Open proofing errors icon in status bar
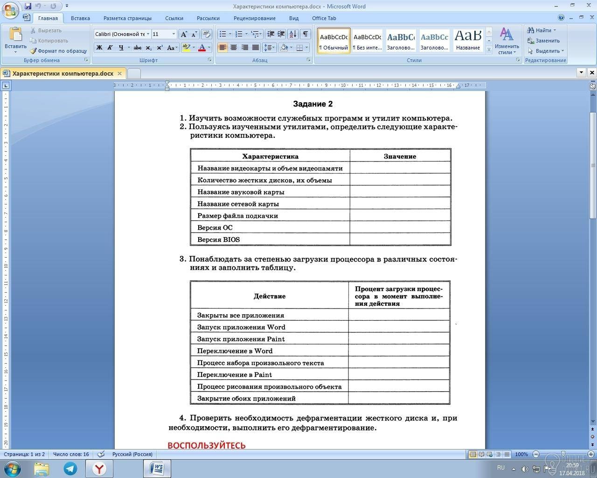 point(101,454)
